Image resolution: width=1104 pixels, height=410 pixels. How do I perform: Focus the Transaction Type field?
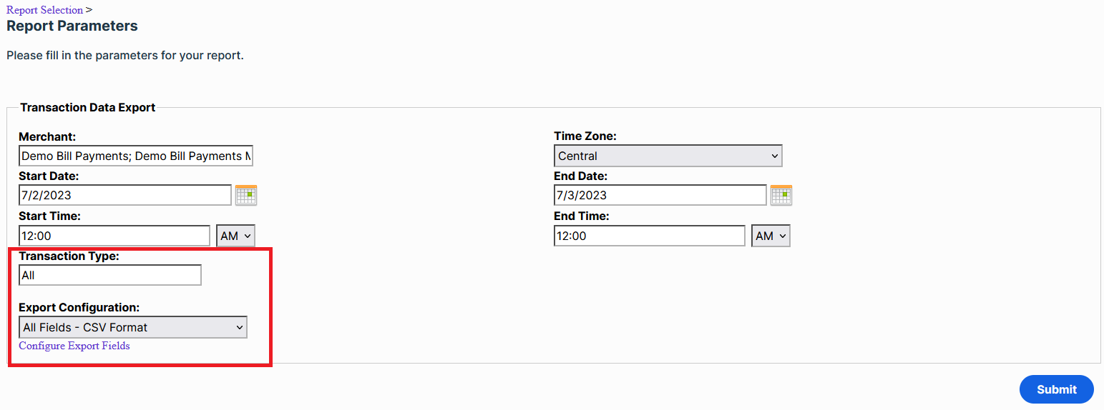110,275
